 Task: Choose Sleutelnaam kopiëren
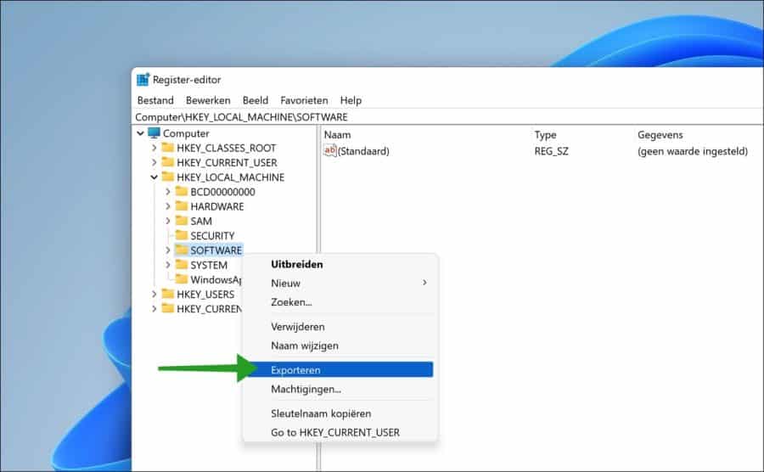click(340, 413)
